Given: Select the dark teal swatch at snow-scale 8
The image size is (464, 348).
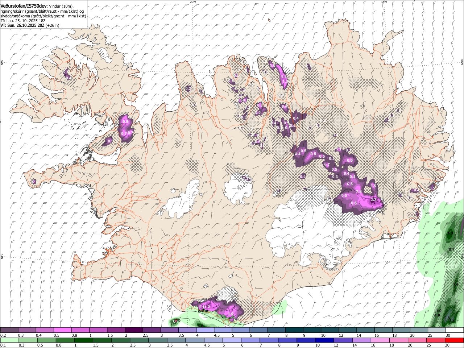Looking at the screenshot, I should click(x=294, y=330).
